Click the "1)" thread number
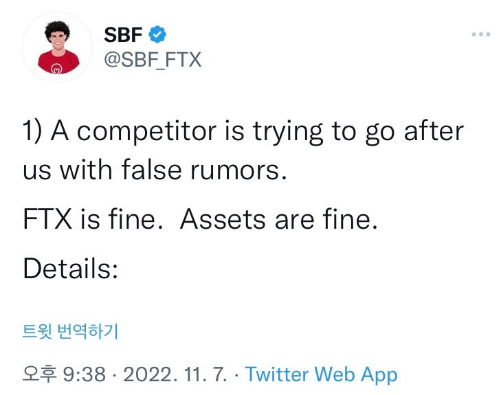501x395 pixels. [x=32, y=131]
